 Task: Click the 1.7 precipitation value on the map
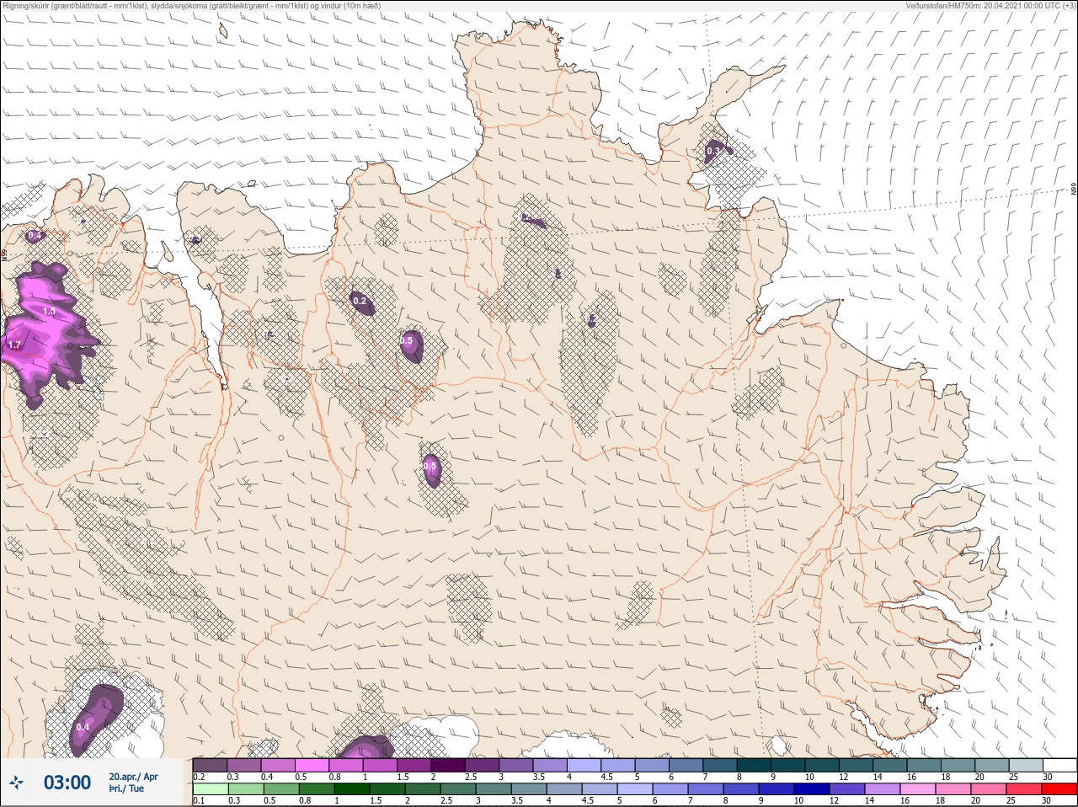click(14, 345)
